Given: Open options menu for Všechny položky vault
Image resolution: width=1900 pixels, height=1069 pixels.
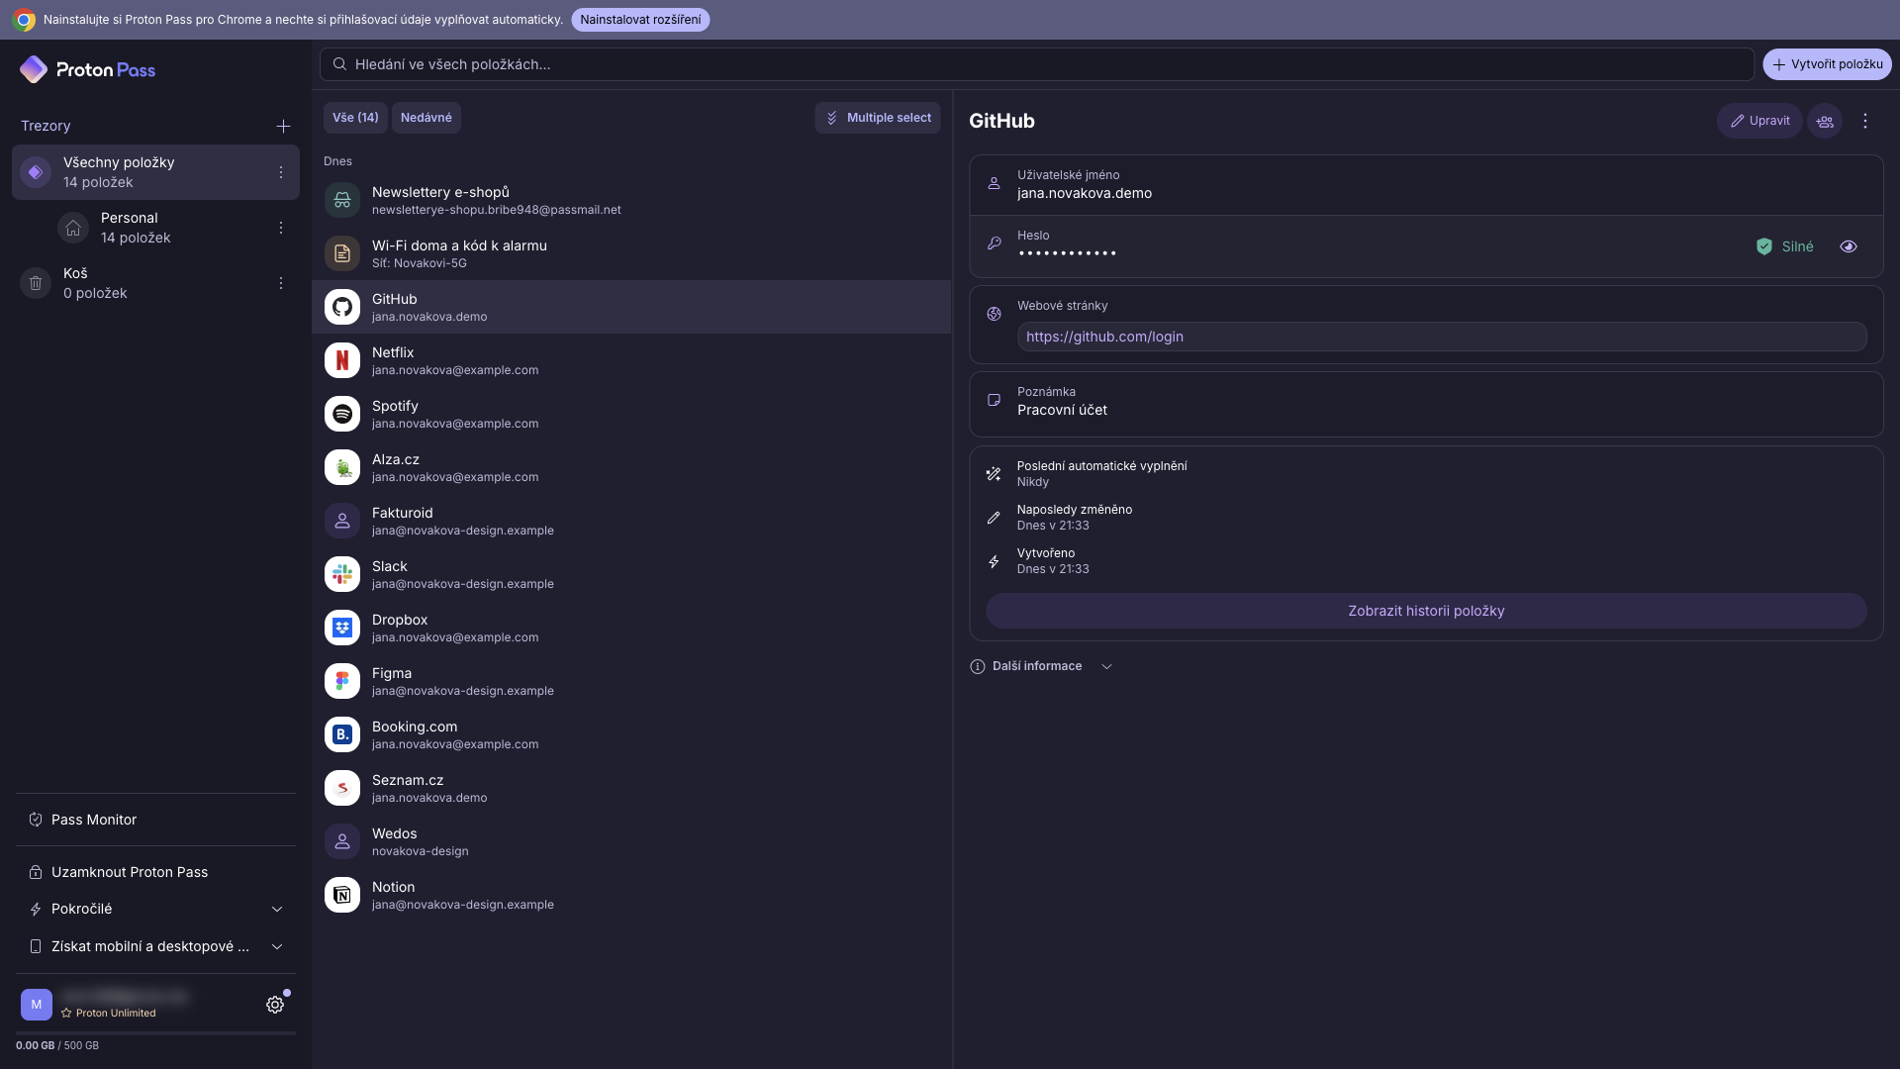Looking at the screenshot, I should (x=281, y=172).
